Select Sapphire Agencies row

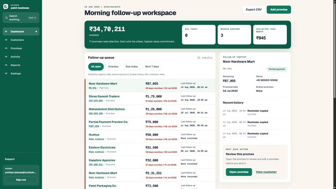tap(150, 162)
